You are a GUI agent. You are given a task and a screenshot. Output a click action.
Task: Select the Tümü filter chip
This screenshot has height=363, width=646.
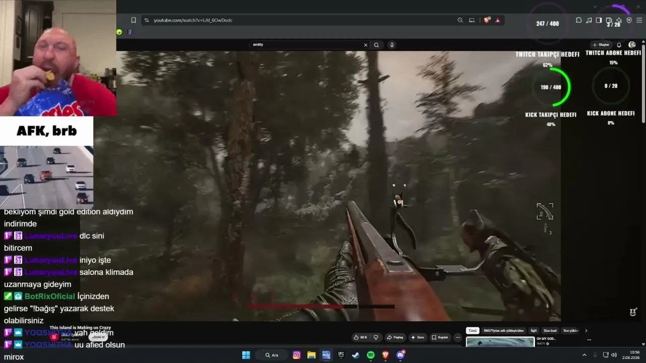click(x=472, y=331)
